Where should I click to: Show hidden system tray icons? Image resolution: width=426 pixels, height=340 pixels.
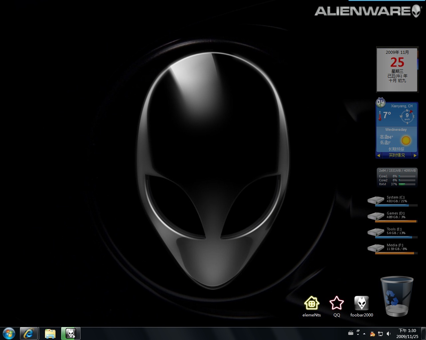pyautogui.click(x=364, y=334)
